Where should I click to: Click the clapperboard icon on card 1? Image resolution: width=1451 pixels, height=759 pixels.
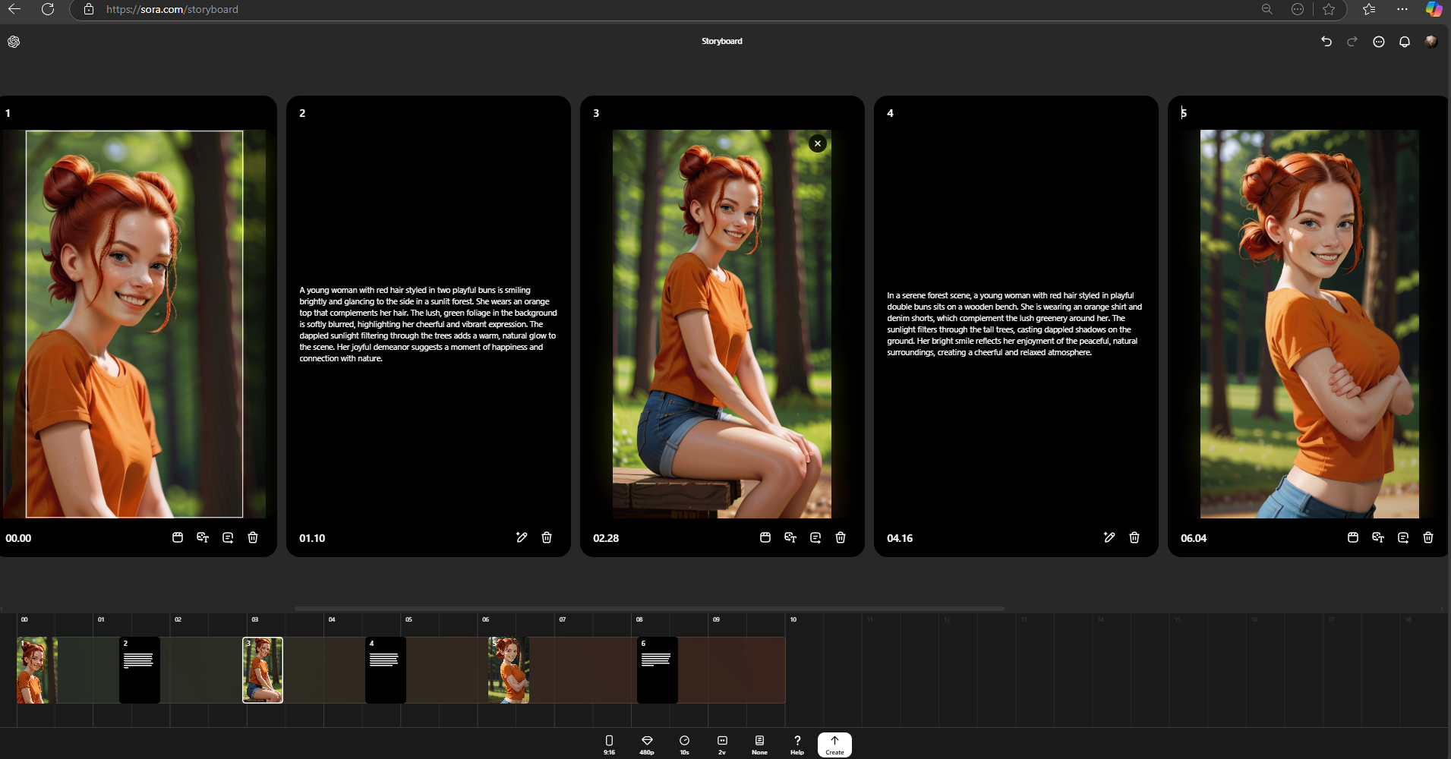(x=178, y=537)
